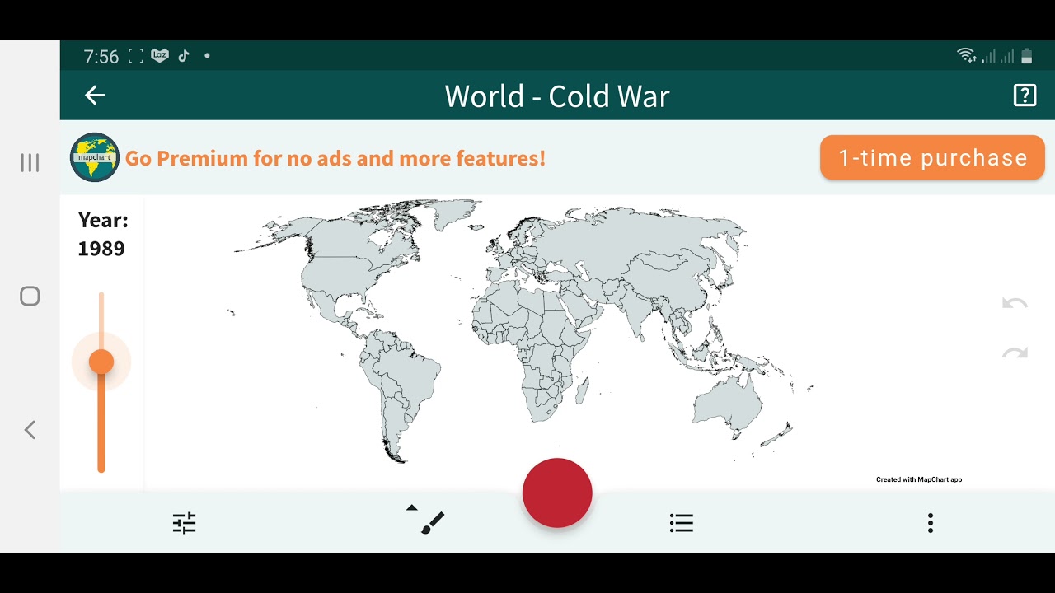Tap the Wi-Fi status icon
Image resolution: width=1055 pixels, height=593 pixels.
coord(966,56)
